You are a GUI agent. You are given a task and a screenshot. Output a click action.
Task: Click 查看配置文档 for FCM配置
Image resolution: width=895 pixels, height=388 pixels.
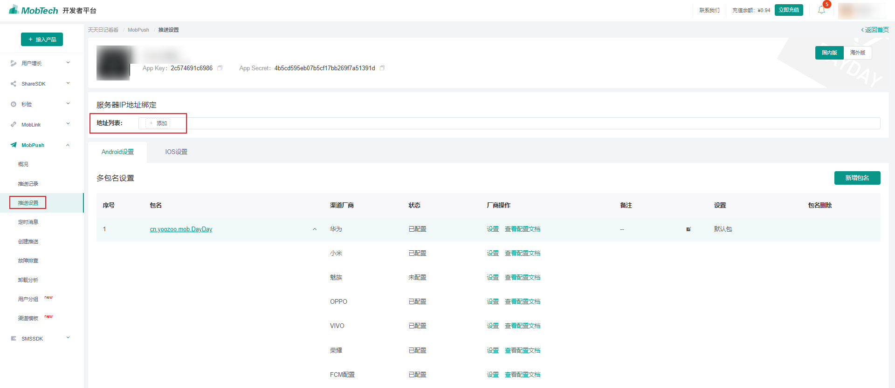tap(523, 375)
